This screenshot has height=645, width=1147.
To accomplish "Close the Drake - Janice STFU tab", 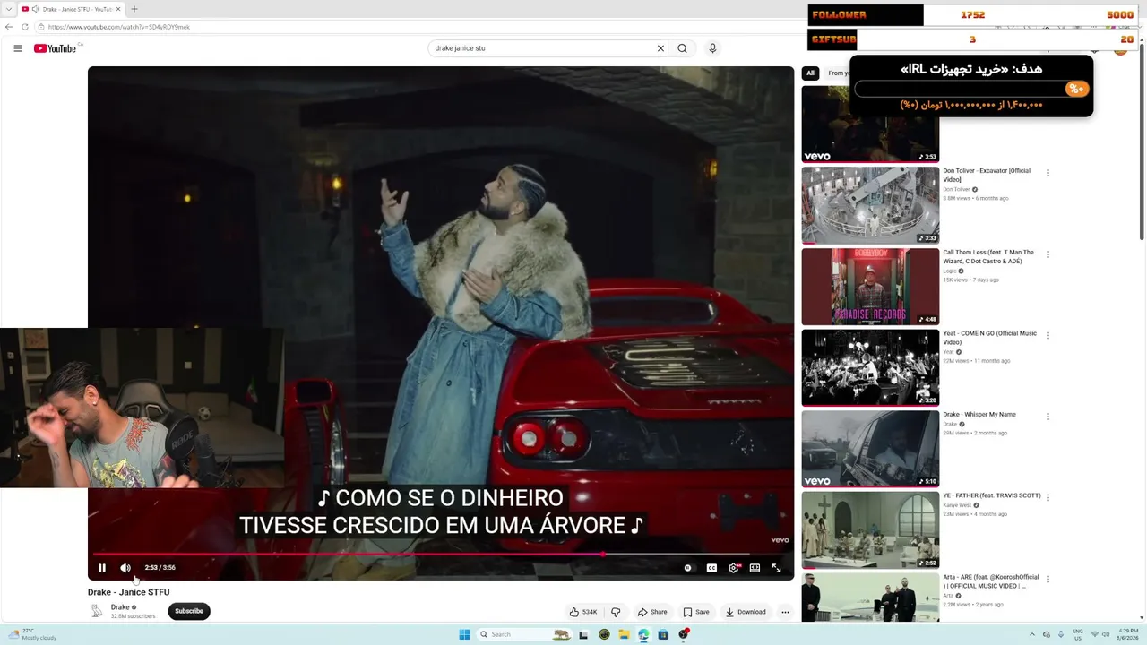I will click(x=118, y=9).
